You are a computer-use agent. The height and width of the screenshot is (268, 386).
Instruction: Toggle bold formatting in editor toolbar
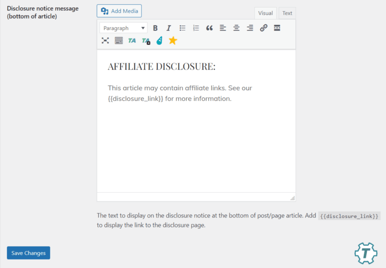tap(155, 28)
